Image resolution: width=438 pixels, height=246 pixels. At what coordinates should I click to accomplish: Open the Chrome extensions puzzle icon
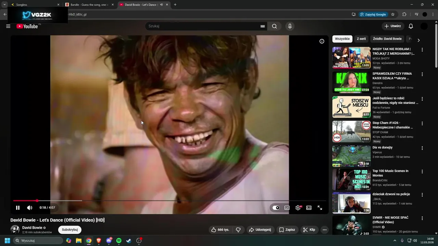[404, 14]
